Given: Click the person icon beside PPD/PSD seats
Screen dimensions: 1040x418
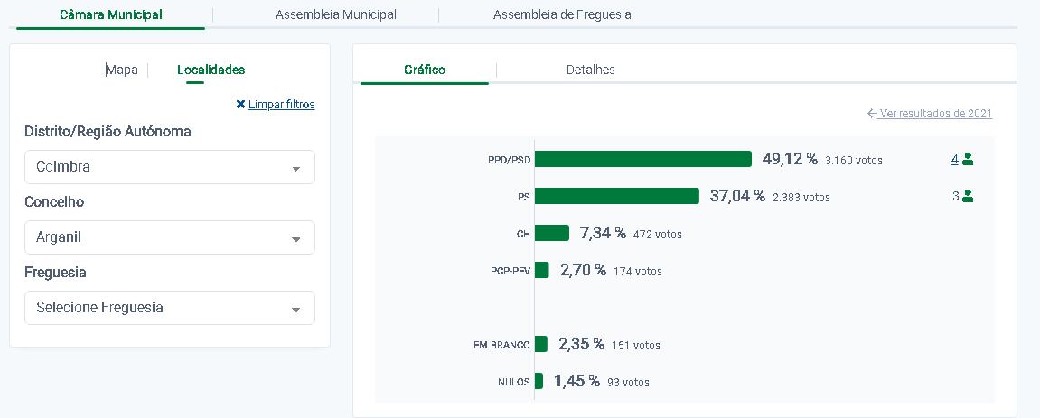Looking at the screenshot, I should 968,160.
